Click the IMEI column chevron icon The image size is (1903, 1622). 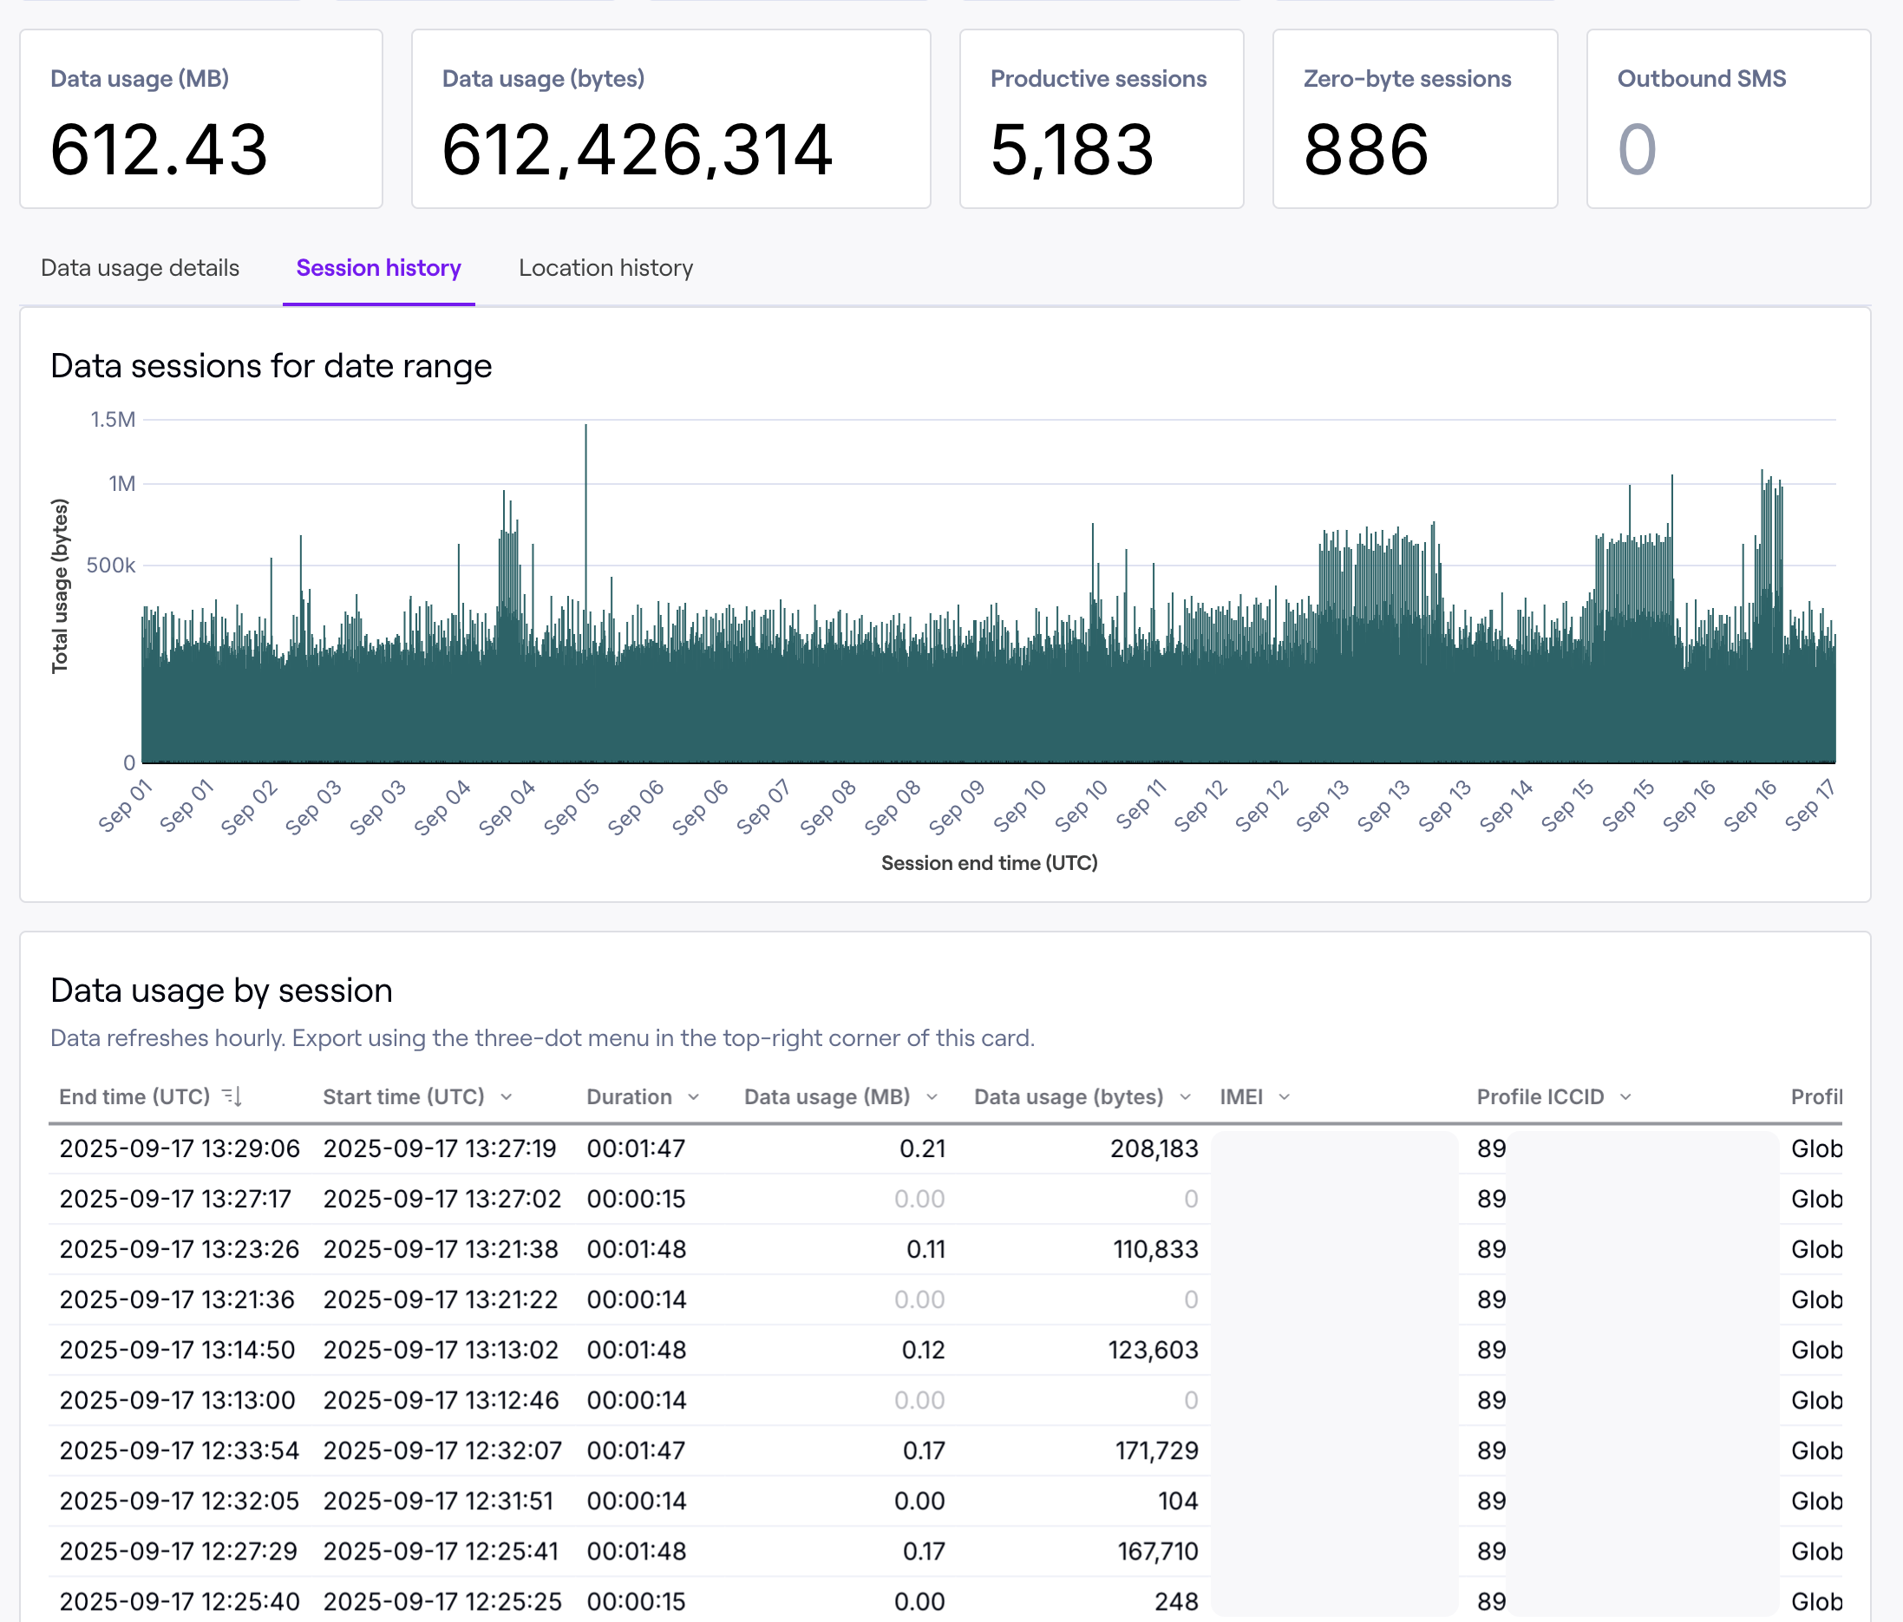pos(1284,1097)
